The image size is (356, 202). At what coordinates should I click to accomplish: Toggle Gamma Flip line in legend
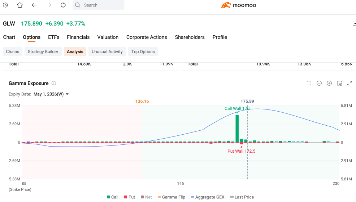pos(172,197)
